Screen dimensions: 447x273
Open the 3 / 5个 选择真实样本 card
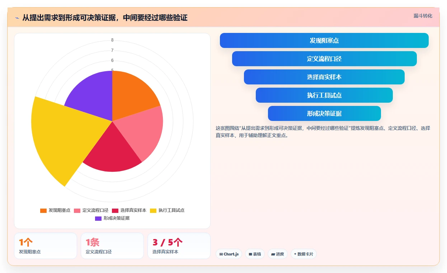(x=179, y=246)
